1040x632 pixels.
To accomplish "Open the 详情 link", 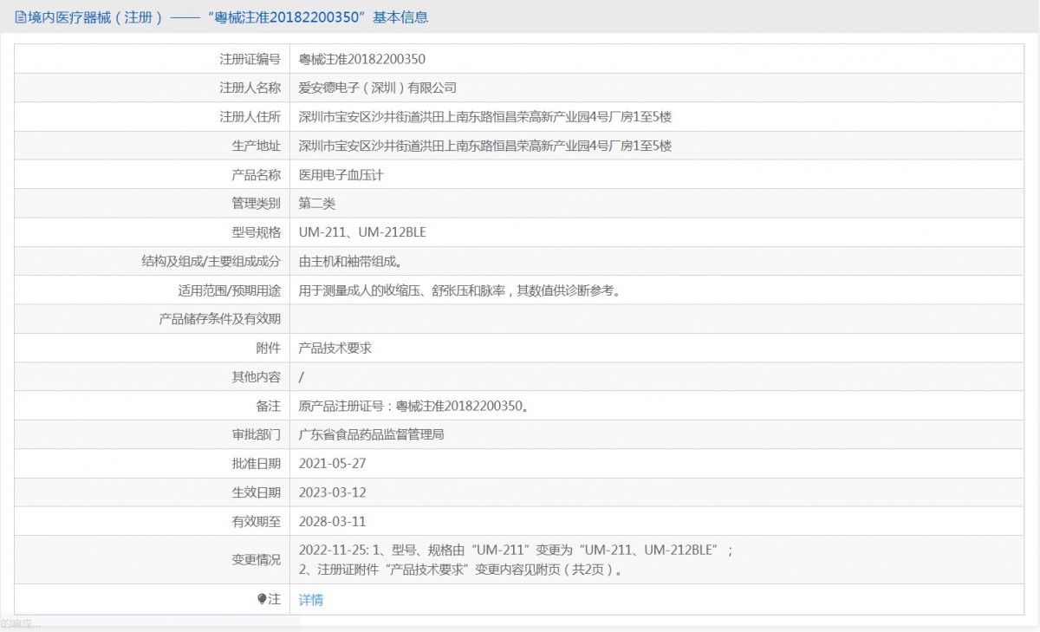I will point(311,599).
